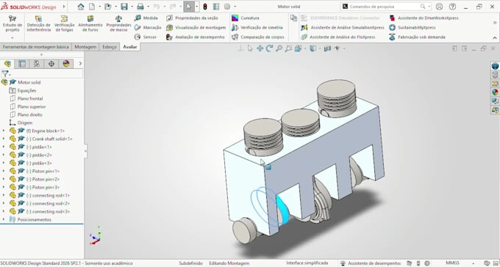Open SustainabilityXpress
The image size is (500, 267).
tap(413, 28)
